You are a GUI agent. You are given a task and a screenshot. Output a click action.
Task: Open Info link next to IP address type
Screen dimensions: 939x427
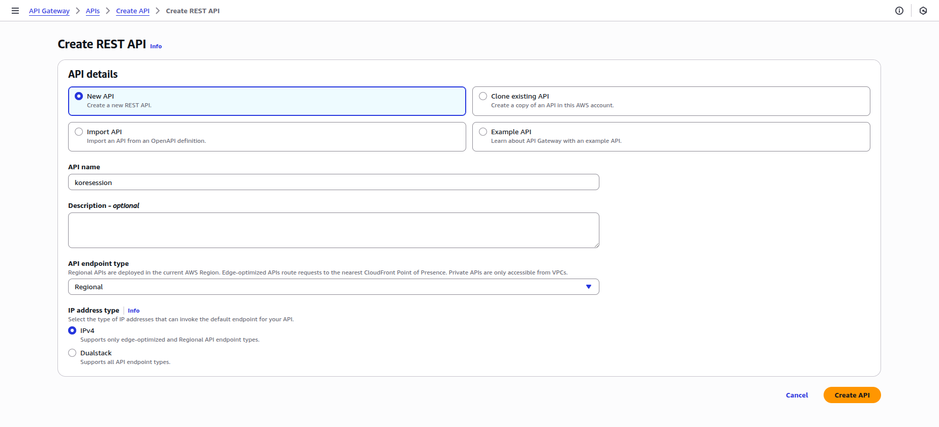click(x=134, y=311)
